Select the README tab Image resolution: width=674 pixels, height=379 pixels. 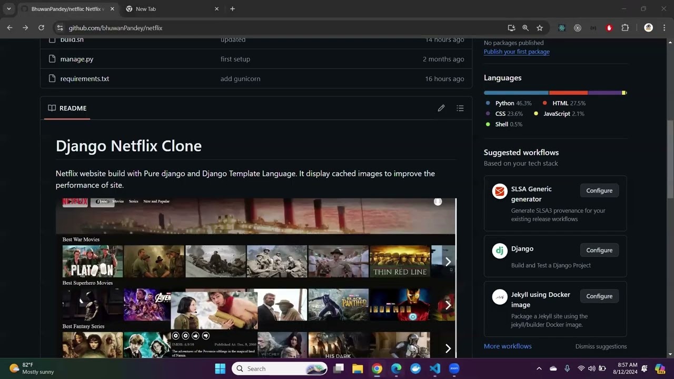coord(67,108)
